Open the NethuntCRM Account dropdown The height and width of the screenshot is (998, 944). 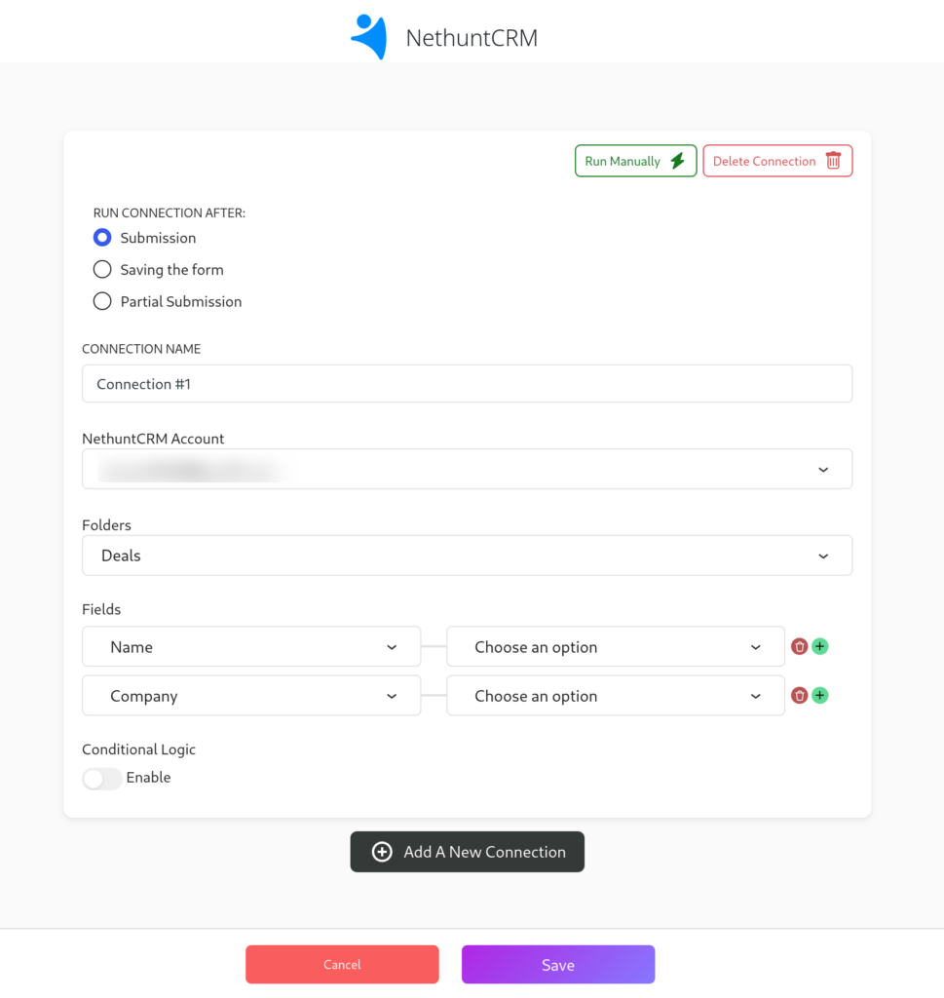tap(467, 469)
